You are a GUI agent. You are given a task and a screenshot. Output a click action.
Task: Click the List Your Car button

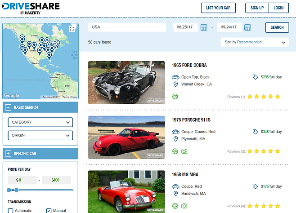218,8
